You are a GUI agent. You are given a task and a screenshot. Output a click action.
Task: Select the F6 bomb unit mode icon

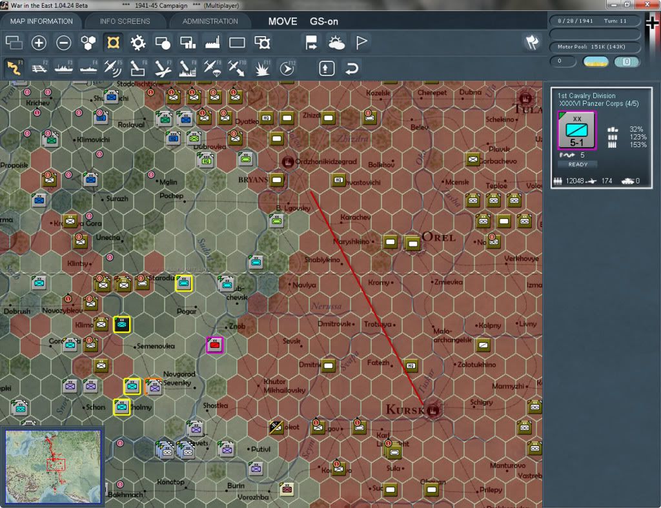point(138,68)
